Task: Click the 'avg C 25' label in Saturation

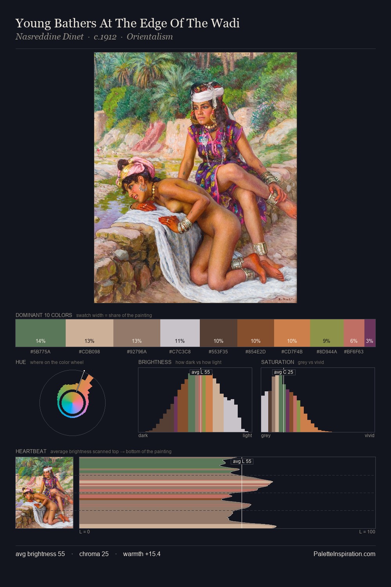Action: point(283,372)
